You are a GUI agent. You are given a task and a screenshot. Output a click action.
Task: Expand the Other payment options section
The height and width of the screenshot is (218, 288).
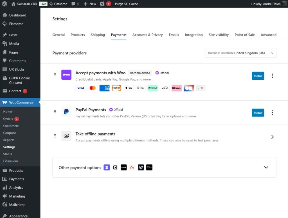click(266, 167)
